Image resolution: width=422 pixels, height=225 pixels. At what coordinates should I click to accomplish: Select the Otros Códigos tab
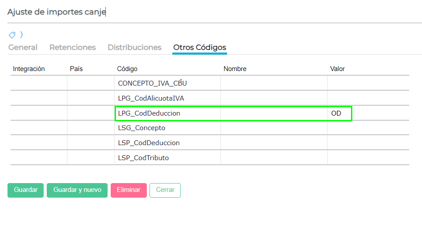(x=199, y=48)
